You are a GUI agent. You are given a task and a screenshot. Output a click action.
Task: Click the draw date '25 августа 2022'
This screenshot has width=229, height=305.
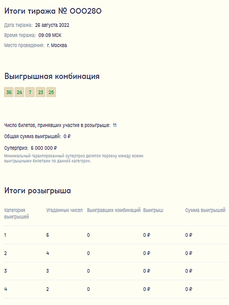coord(52,25)
